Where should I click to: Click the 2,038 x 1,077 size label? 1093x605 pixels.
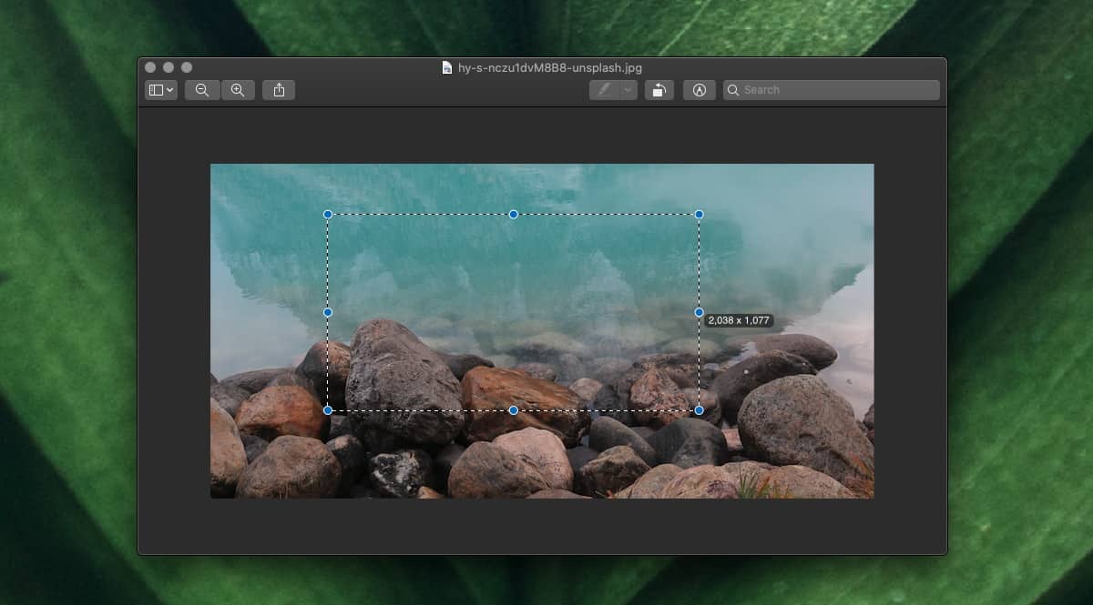(739, 321)
